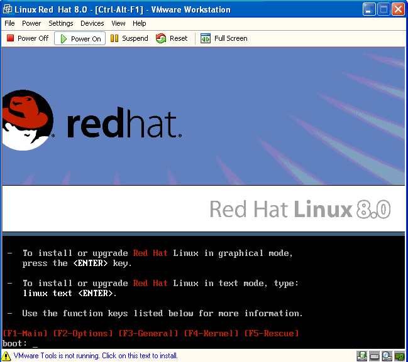Maximize the VMware Workstation window
This screenshot has width=408, height=362.
pyautogui.click(x=383, y=9)
